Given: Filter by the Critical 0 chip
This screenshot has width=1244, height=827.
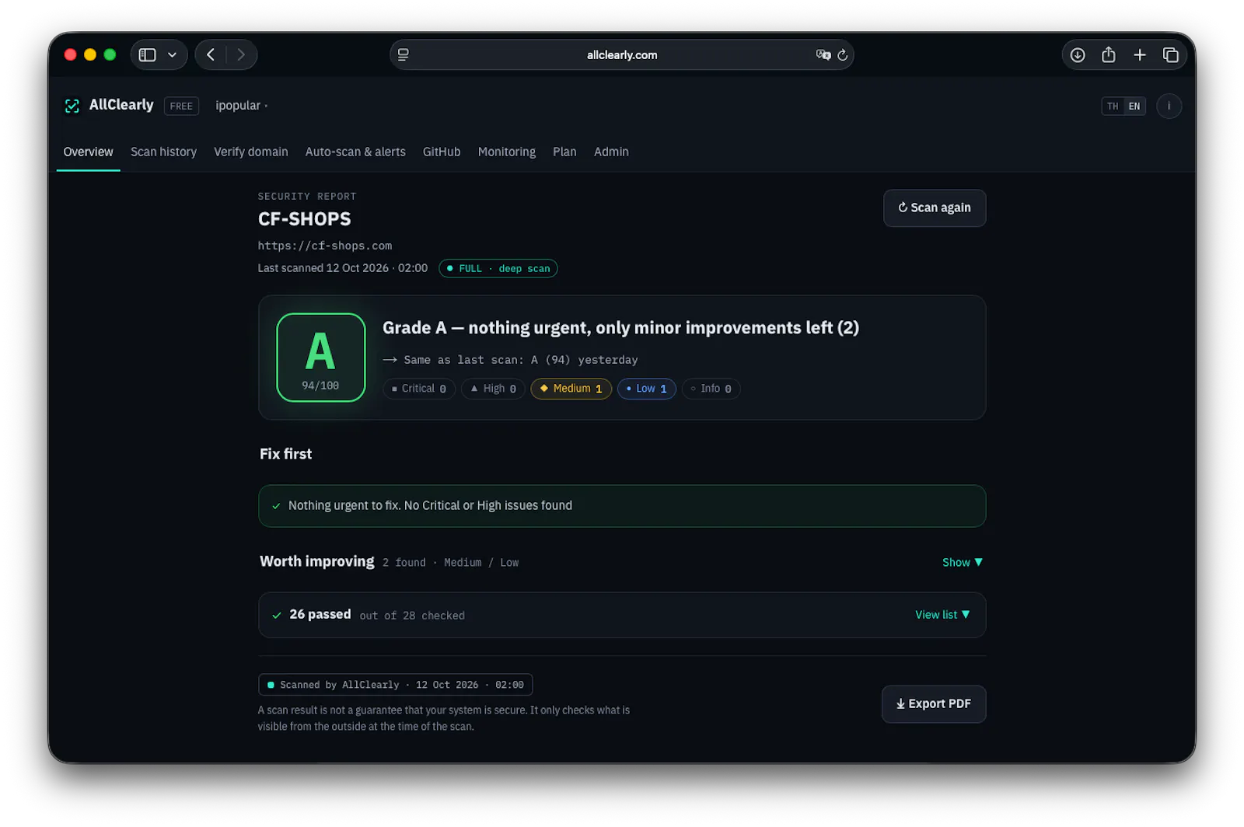Looking at the screenshot, I should tap(419, 389).
